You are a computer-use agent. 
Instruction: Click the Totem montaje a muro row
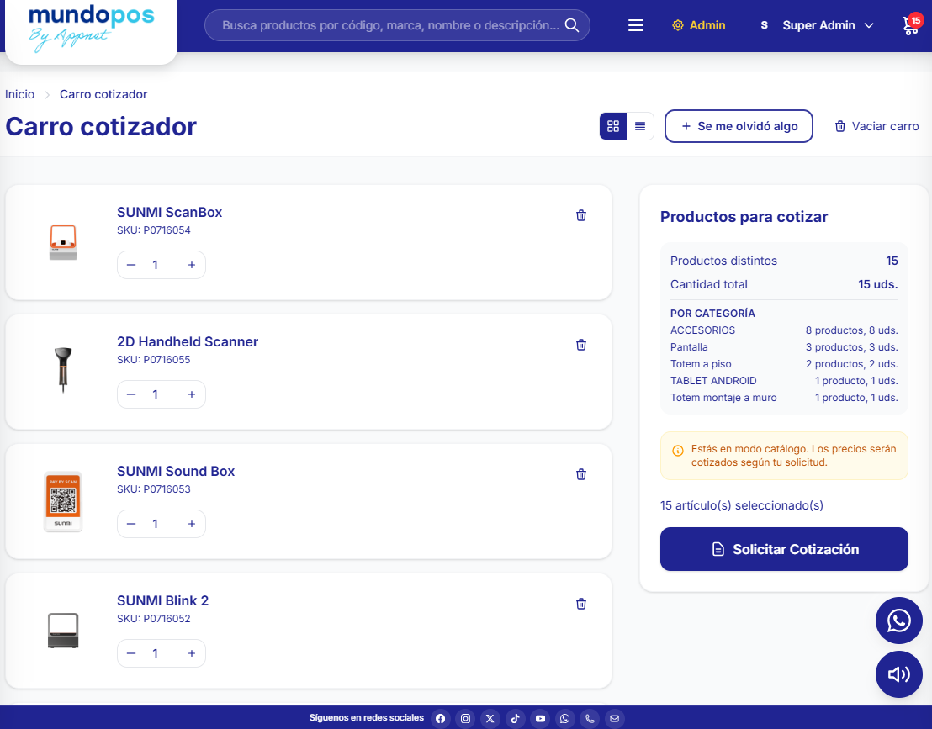(784, 398)
